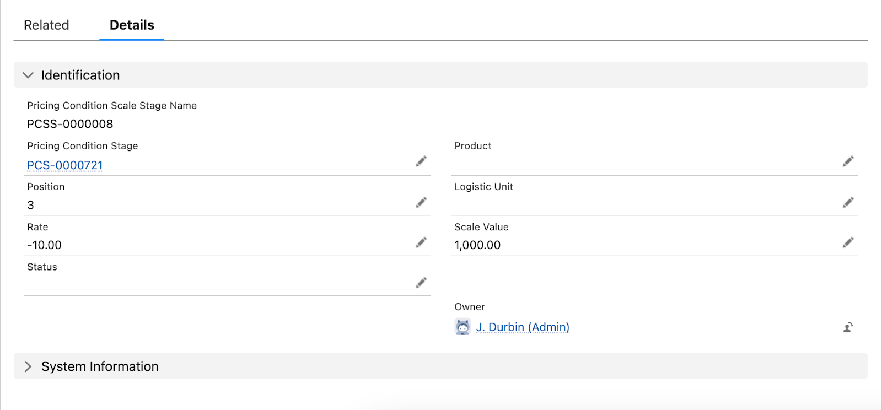Select the Details tab
The height and width of the screenshot is (410, 882).
click(x=132, y=25)
